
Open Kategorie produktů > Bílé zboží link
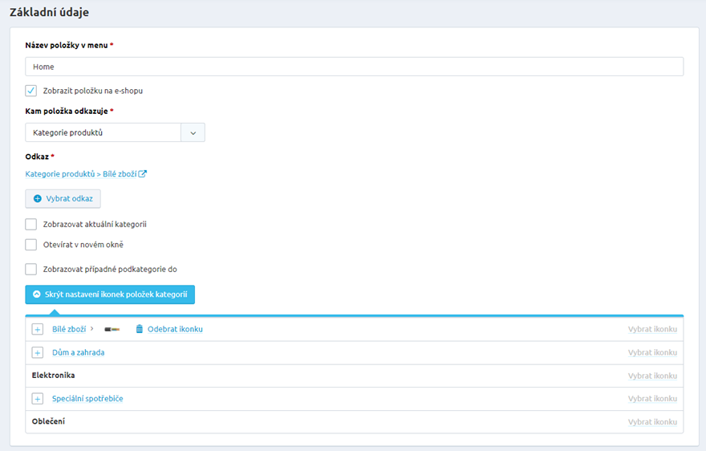tap(81, 173)
